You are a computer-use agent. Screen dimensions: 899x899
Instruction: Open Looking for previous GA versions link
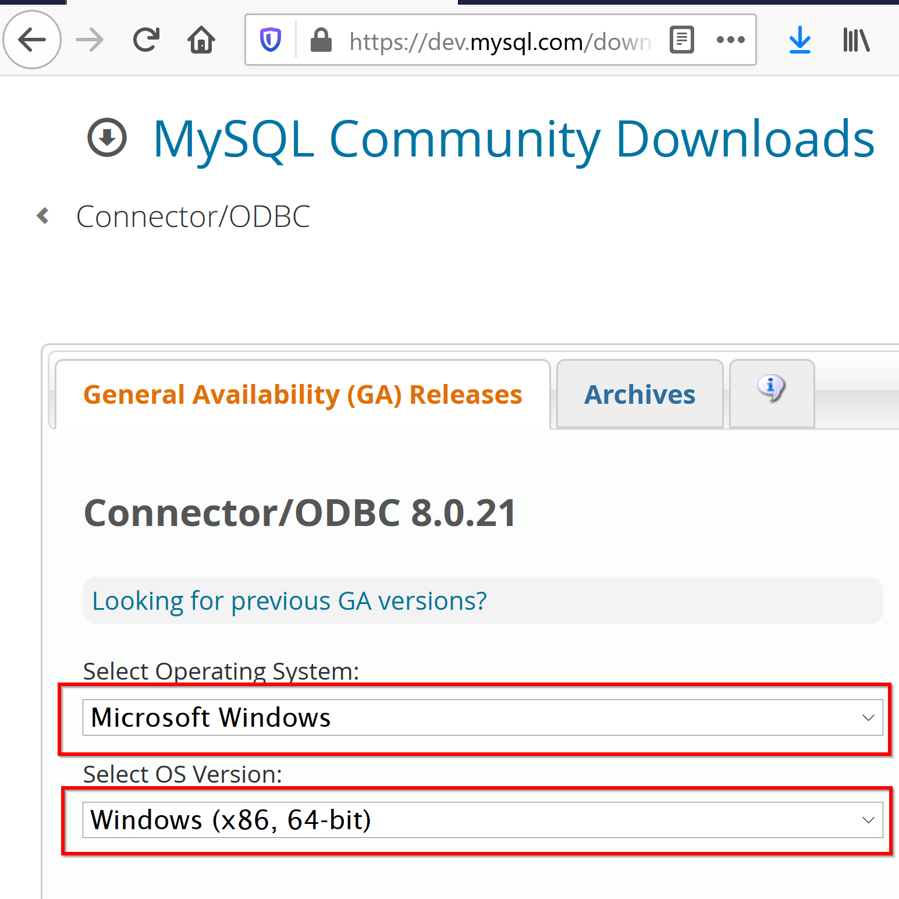tap(289, 600)
